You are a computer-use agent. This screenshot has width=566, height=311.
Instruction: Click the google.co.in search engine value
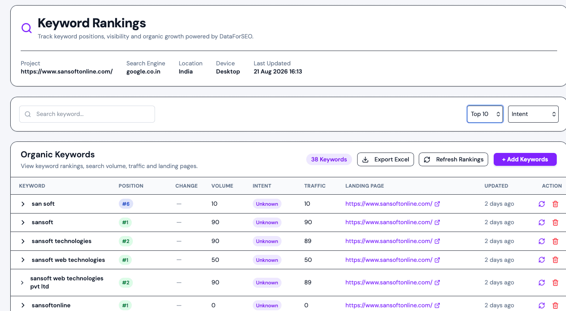(x=144, y=72)
